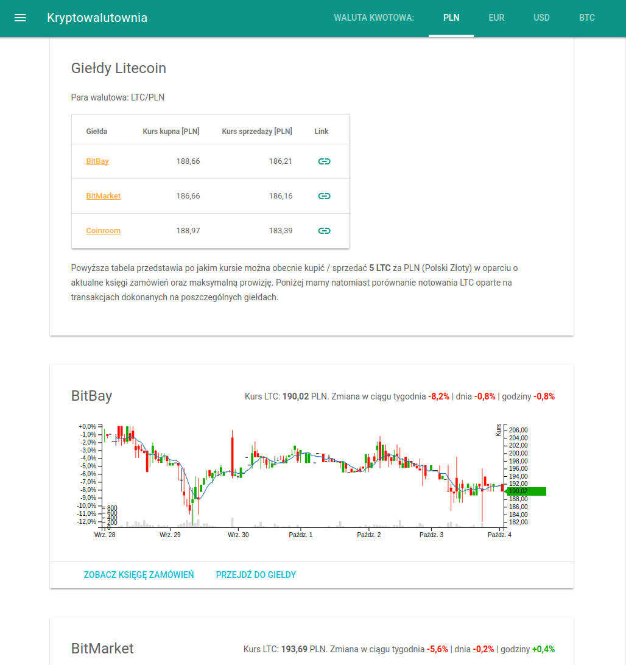Switch quote currency to USD

[541, 18]
